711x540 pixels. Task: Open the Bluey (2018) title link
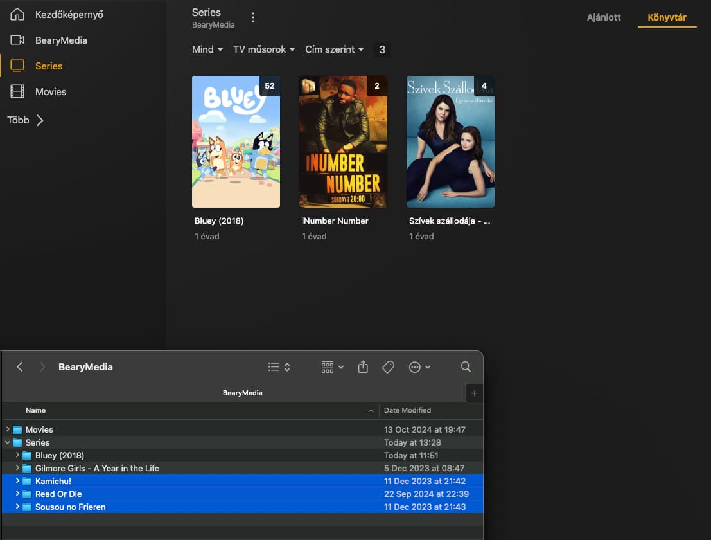pyautogui.click(x=219, y=221)
